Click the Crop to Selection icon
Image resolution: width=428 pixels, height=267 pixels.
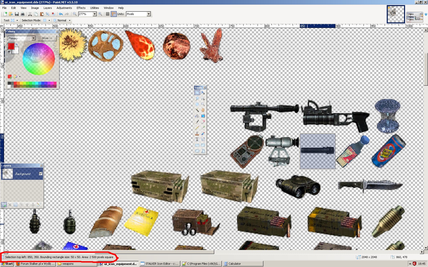48,14
